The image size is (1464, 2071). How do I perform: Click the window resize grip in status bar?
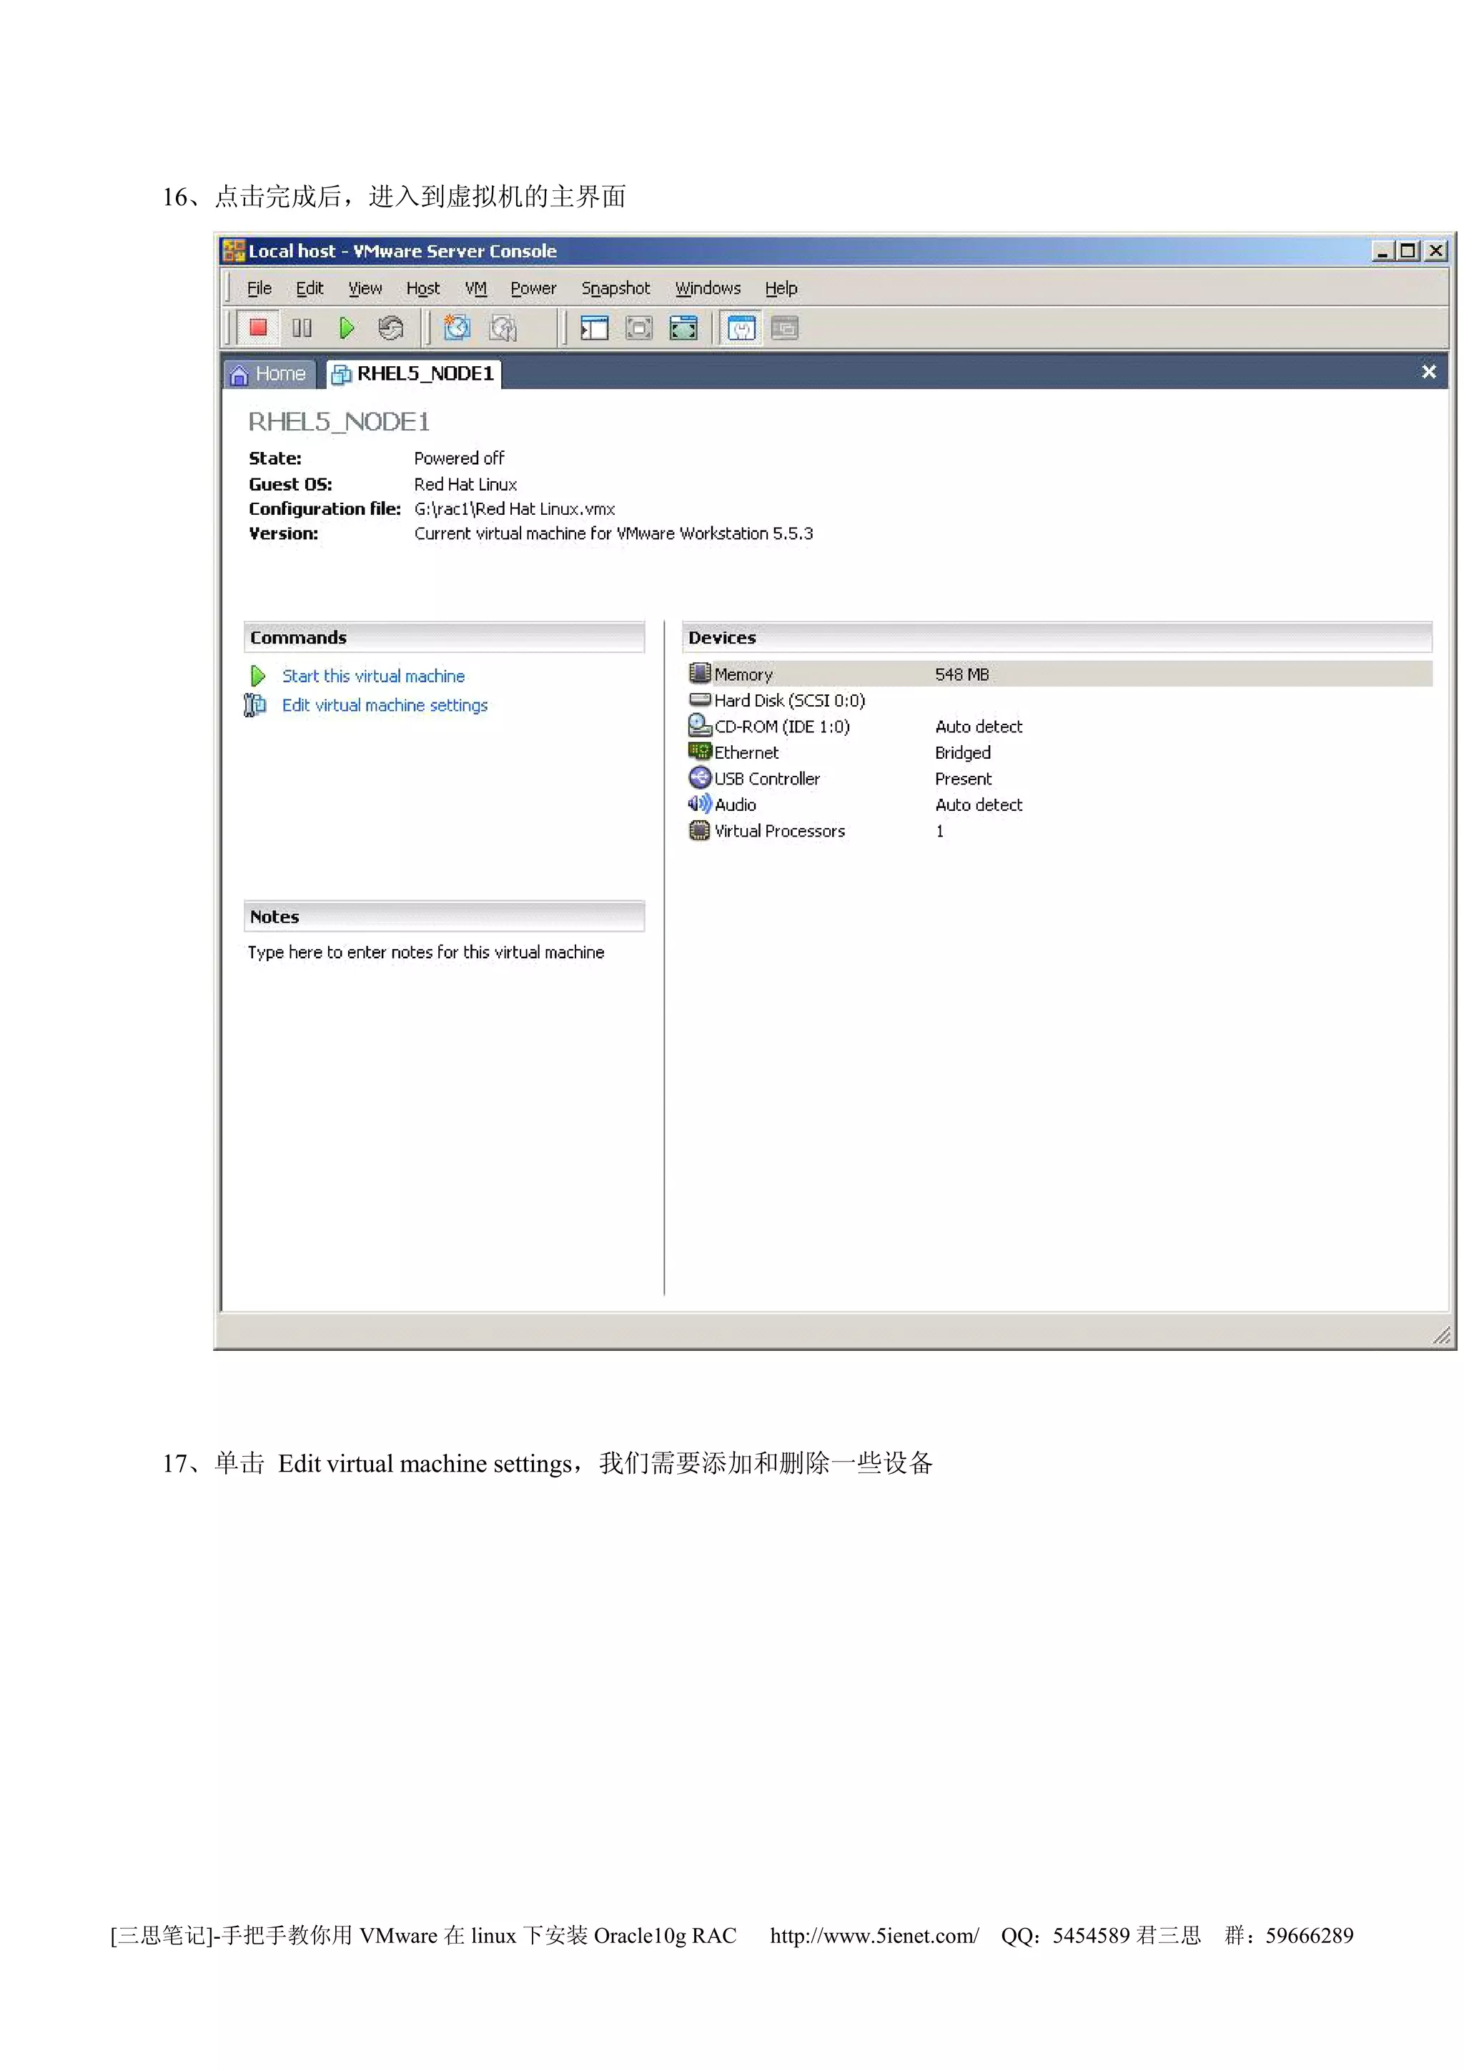pyautogui.click(x=1441, y=1336)
